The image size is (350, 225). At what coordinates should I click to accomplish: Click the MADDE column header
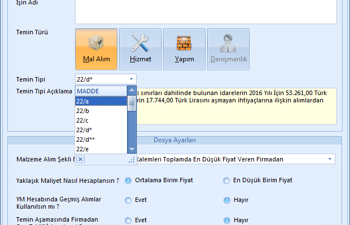click(x=102, y=91)
